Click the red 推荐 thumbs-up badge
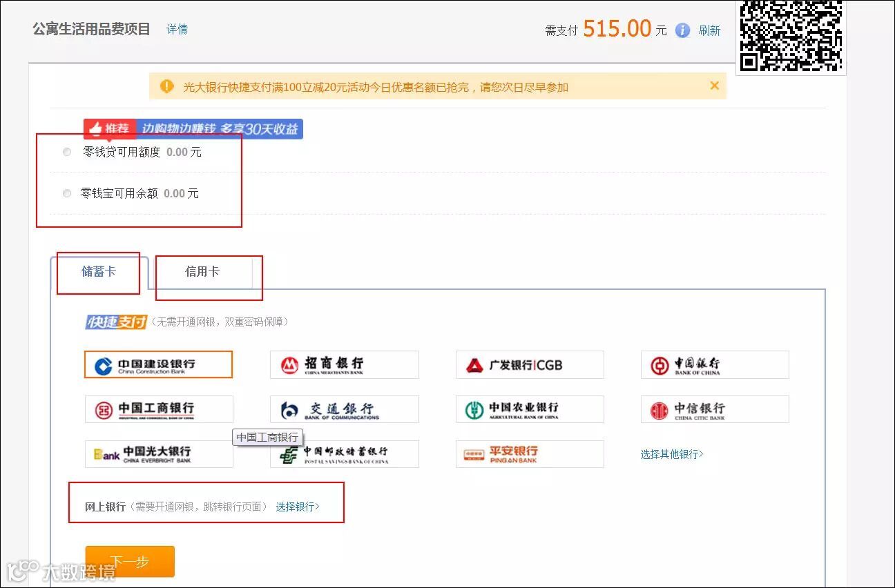Viewport: 895px width, 588px height. (109, 128)
